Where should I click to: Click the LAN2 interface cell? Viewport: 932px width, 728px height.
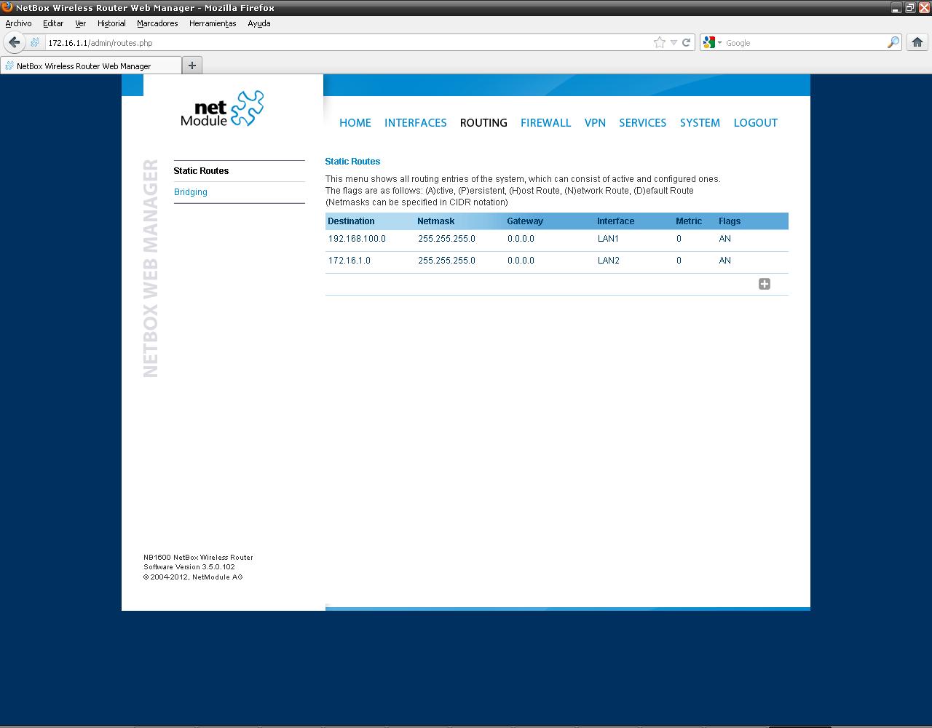tap(609, 261)
